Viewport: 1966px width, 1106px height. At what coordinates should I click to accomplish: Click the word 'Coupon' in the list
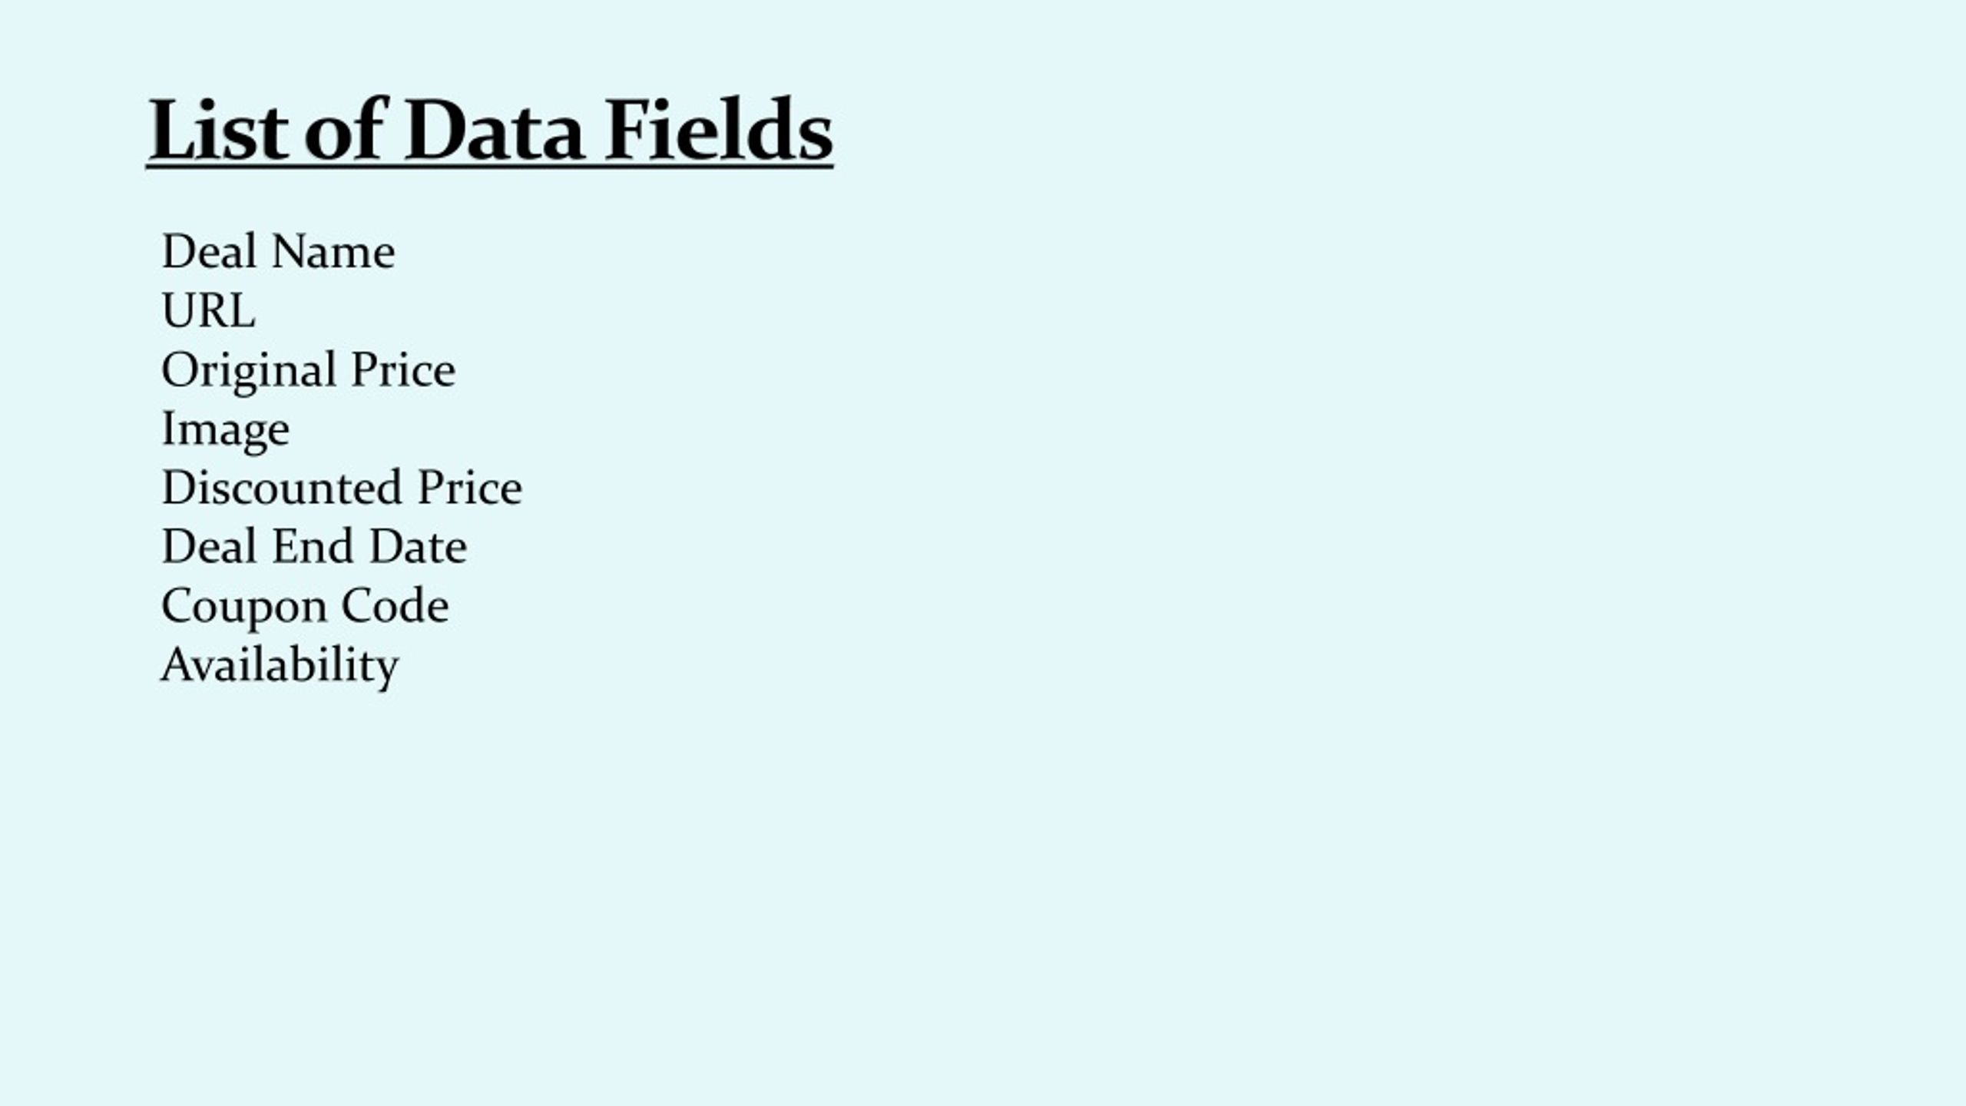pos(243,608)
